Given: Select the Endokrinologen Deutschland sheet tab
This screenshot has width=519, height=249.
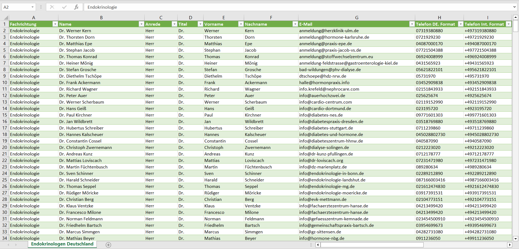Looking at the screenshot, I should point(62,244).
